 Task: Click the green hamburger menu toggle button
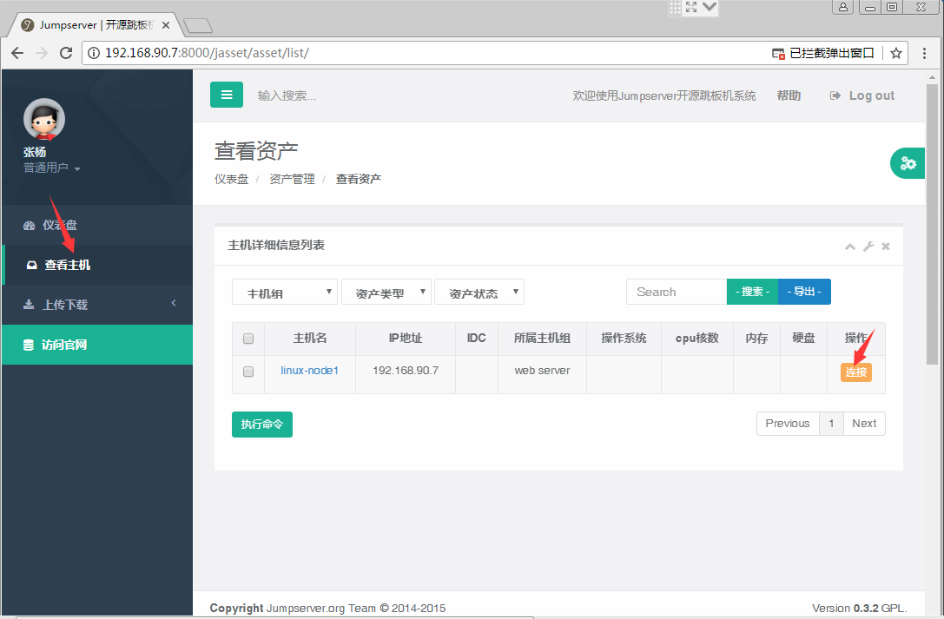point(227,95)
